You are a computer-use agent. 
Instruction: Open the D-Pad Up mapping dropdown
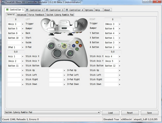click(x=64, y=70)
